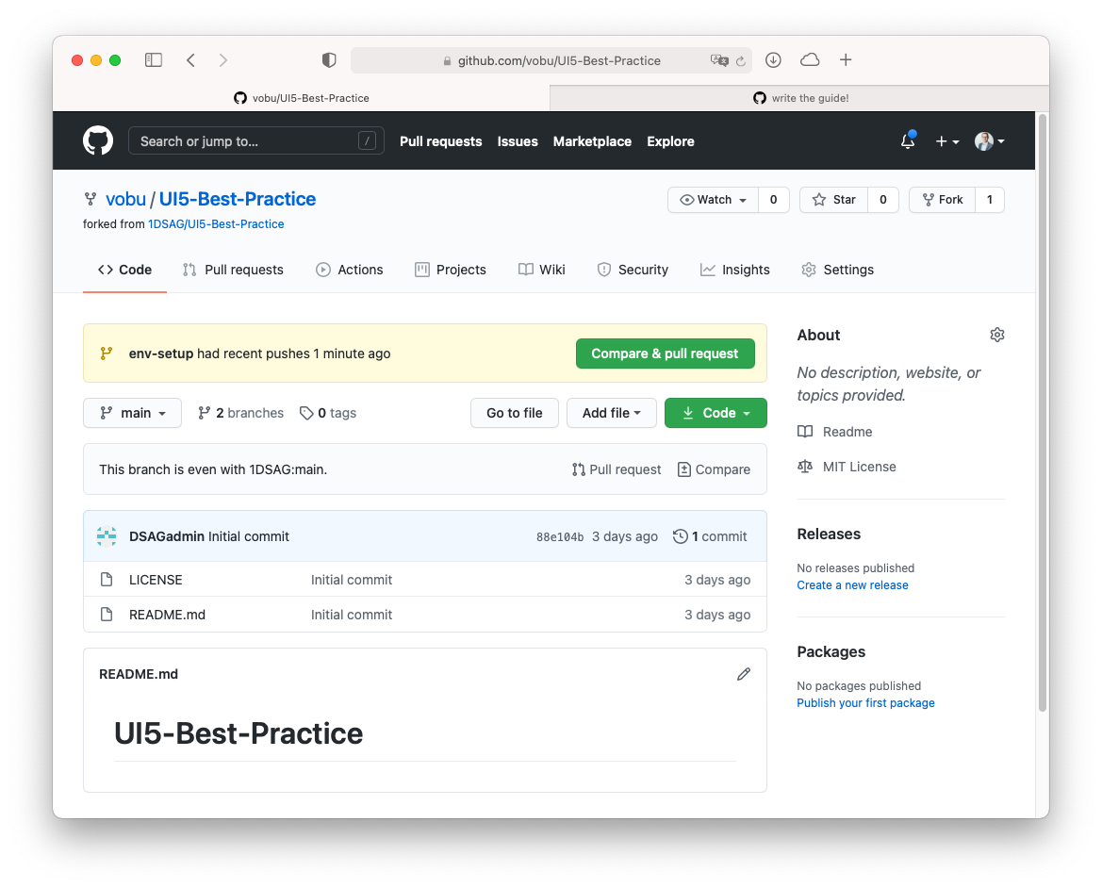Open the Watch dropdown
1102x888 pixels.
[x=714, y=200]
